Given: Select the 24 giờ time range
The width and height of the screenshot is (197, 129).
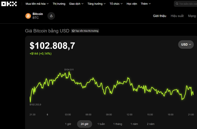Looking at the screenshot, I should pyautogui.click(x=84, y=124).
